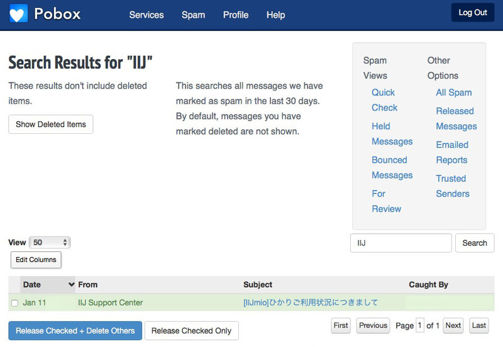Open the Quick Check spam view link

(x=384, y=100)
